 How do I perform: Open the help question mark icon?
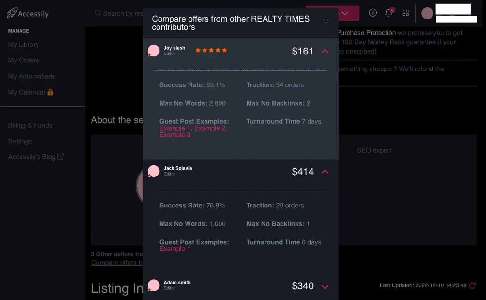pos(373,13)
